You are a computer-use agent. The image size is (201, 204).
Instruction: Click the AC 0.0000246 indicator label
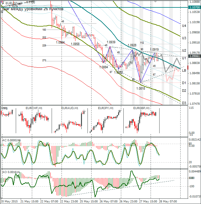(x=11, y=140)
